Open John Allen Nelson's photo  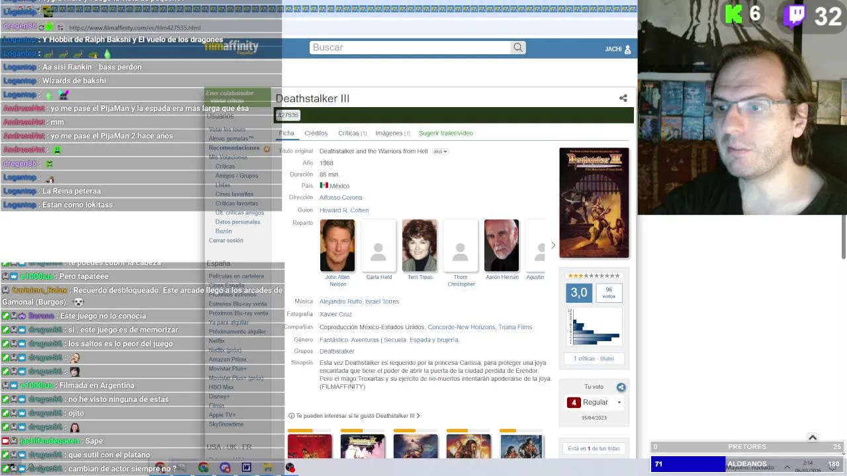[x=337, y=245]
